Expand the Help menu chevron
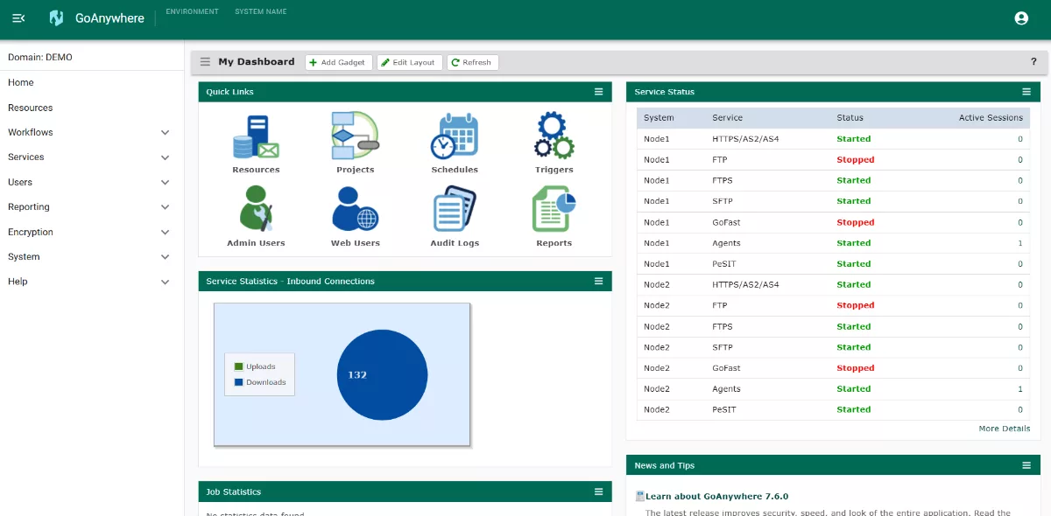This screenshot has width=1051, height=516. (x=166, y=282)
